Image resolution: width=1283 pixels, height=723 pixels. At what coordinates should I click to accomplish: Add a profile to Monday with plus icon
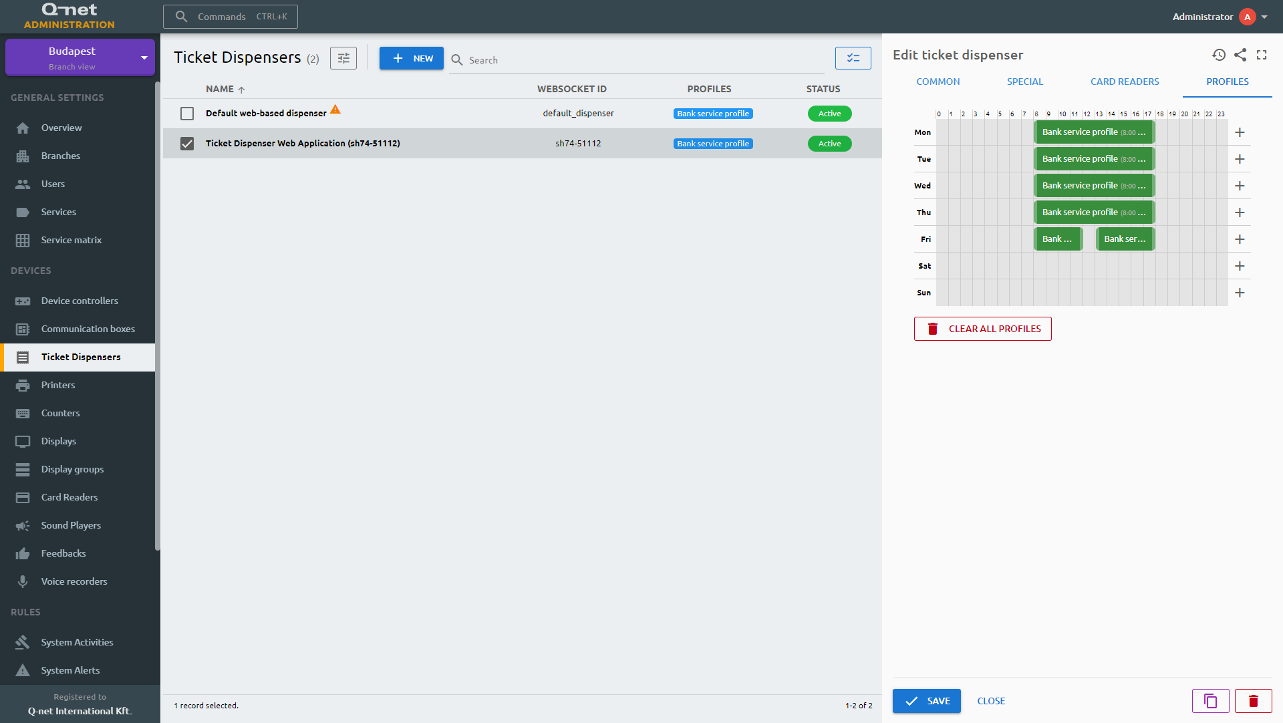point(1240,132)
